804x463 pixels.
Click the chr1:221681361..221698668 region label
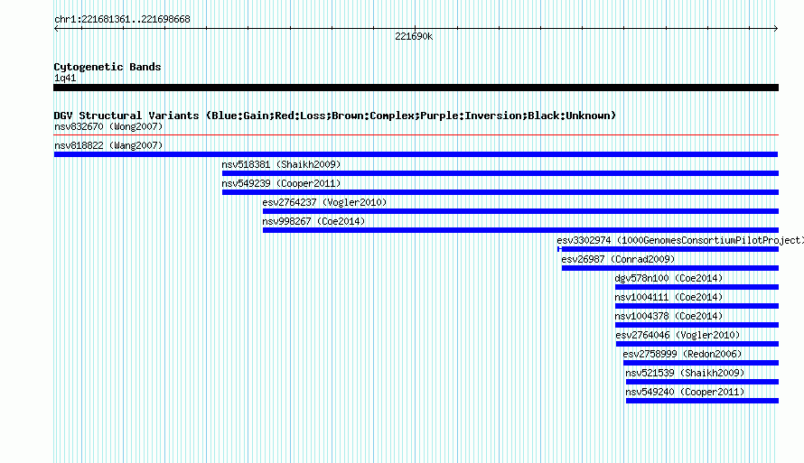(122, 20)
